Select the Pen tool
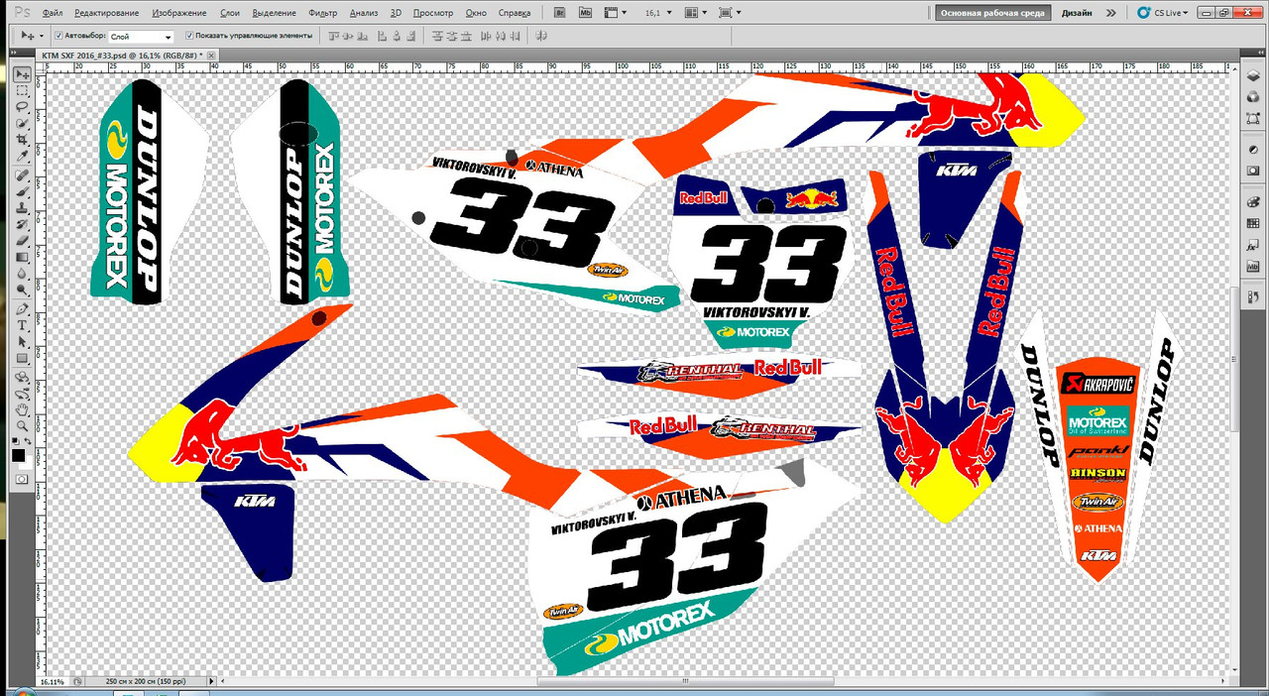 tap(22, 308)
